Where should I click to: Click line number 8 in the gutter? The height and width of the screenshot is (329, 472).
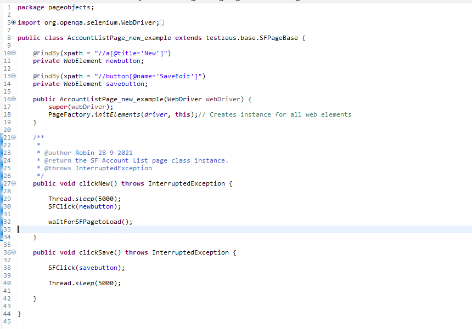[9, 38]
